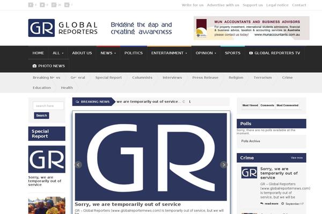Open the Interviews subcategory
Screen dimensions: 322x214
click(172, 78)
